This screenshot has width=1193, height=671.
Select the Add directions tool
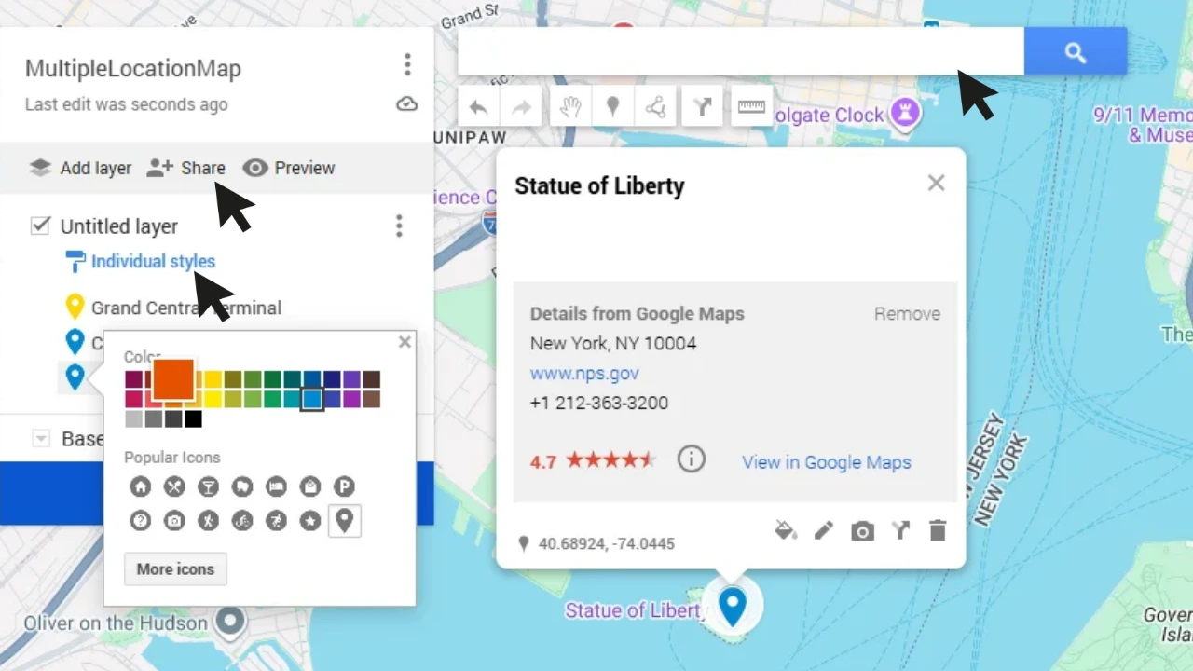702,107
